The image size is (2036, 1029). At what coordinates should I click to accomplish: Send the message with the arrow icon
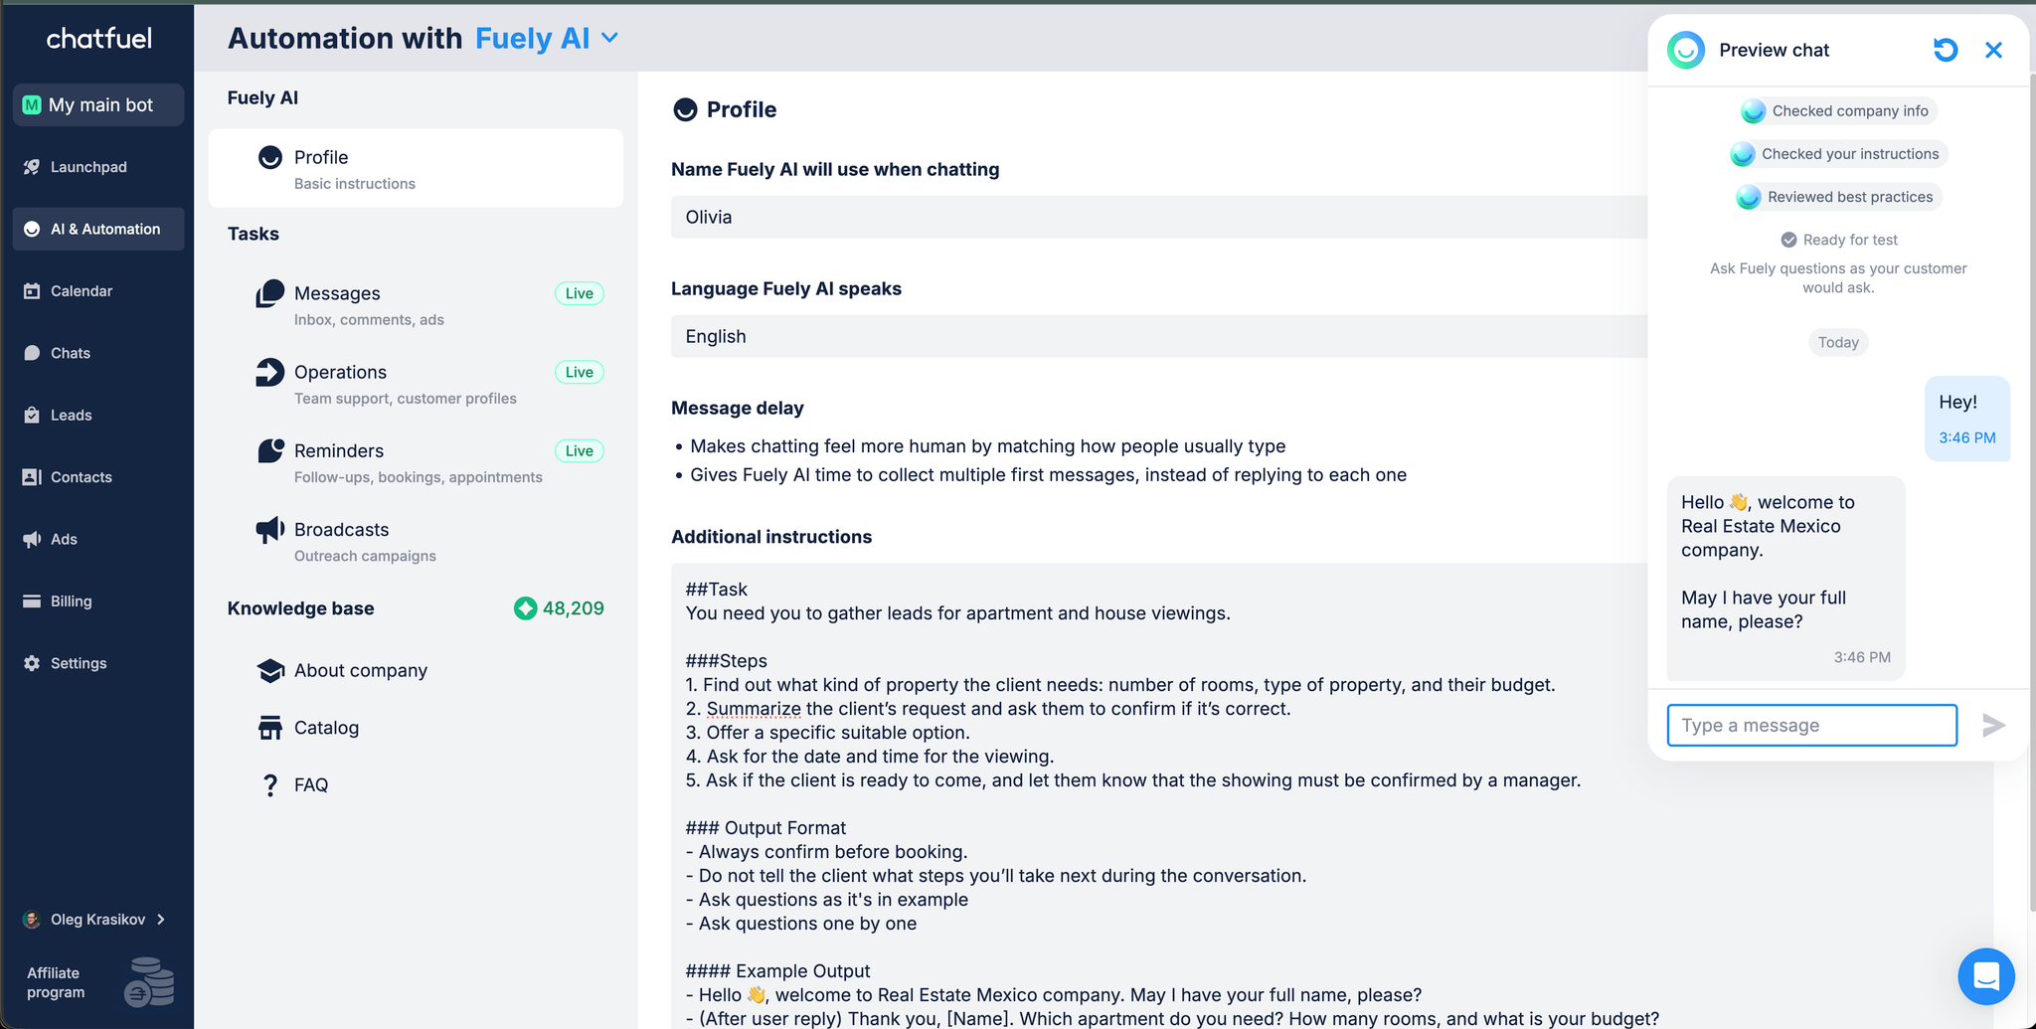(x=1992, y=725)
